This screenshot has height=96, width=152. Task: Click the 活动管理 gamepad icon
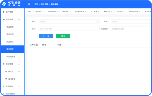6,79
